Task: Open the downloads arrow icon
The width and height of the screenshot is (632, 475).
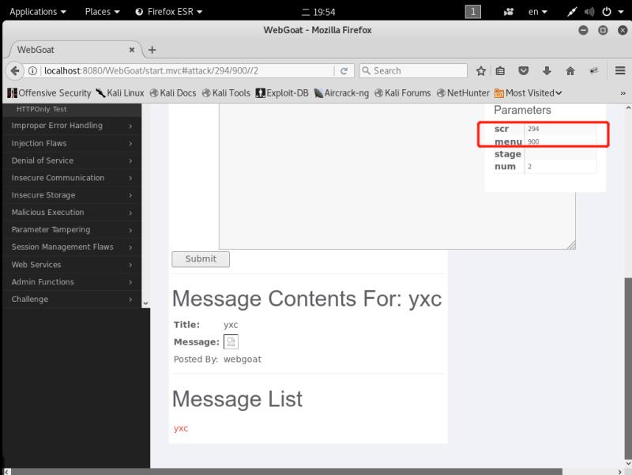Action: pos(547,71)
